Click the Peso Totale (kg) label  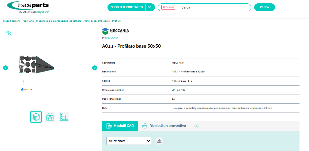tap(111, 99)
